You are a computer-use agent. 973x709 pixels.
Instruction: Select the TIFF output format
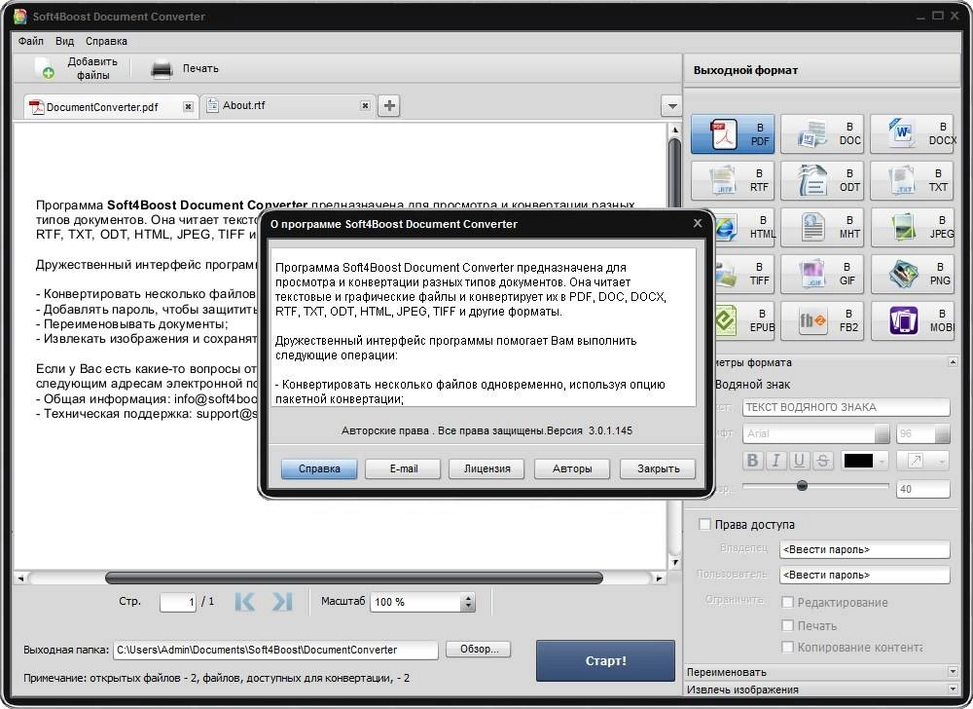744,274
